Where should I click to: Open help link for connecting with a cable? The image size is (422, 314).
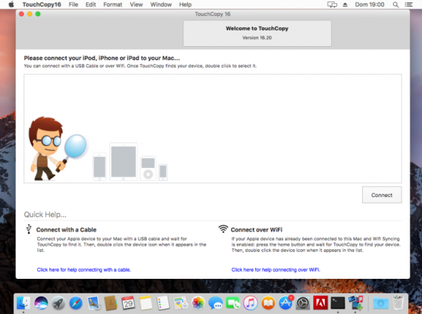[x=84, y=270]
